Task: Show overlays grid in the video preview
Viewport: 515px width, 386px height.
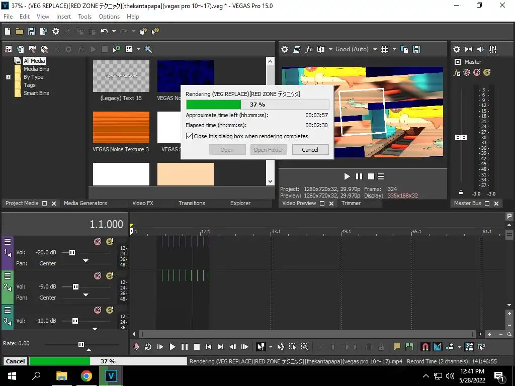Action: click(385, 49)
